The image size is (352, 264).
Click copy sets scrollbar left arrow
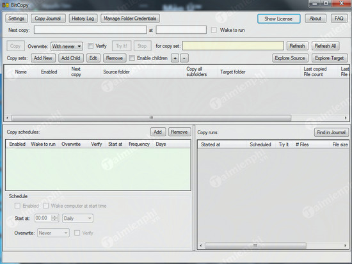(7, 118)
